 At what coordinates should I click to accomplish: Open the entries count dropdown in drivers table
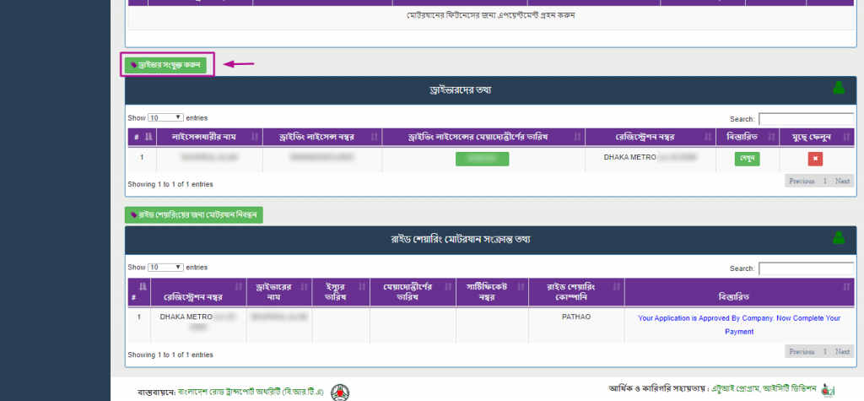pyautogui.click(x=166, y=117)
